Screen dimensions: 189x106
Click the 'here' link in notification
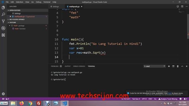pyautogui.click(x=170, y=93)
